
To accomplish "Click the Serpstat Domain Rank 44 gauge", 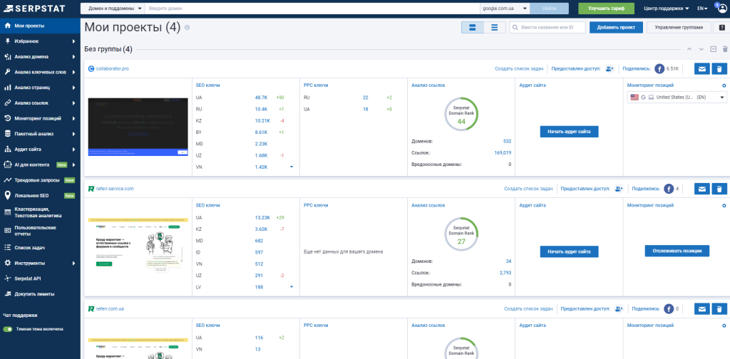I will (461, 115).
